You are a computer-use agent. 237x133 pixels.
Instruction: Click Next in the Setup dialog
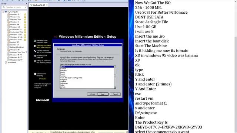coord(103,94)
